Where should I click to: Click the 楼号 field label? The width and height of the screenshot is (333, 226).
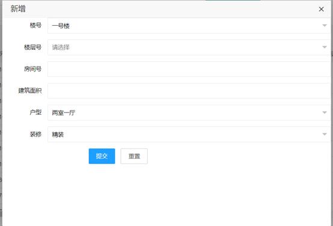(35, 25)
